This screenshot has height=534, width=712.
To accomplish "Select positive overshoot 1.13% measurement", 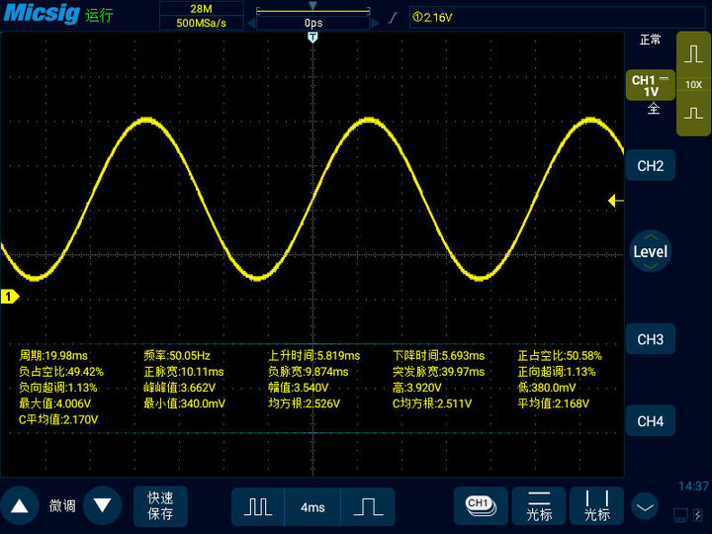I will pyautogui.click(x=557, y=372).
